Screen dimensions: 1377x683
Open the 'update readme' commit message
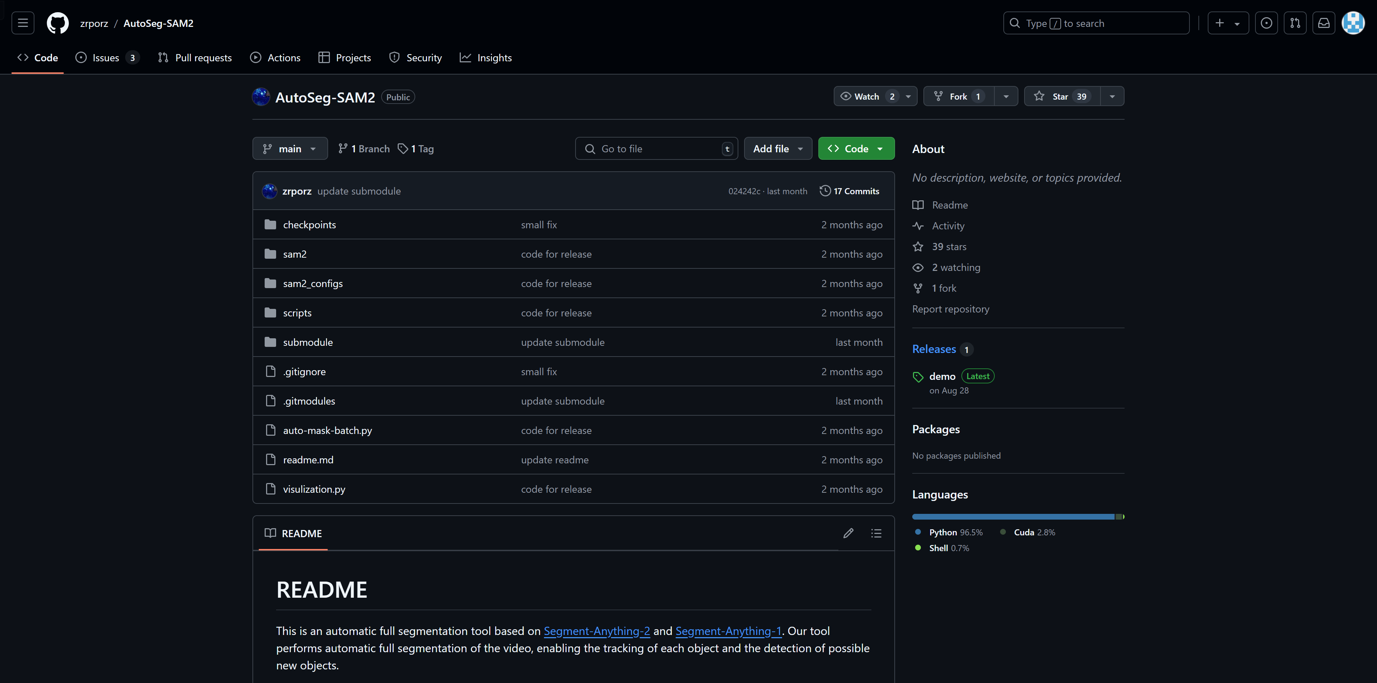pyautogui.click(x=555, y=459)
